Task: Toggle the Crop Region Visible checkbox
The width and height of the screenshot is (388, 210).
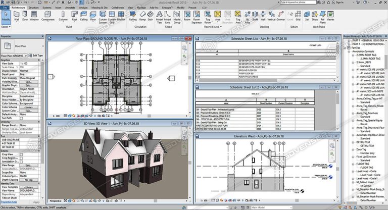Action: [x=22, y=158]
